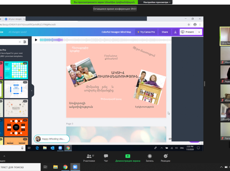
Task: Select the ԱԿՏԻՎ ՈՒՍՈՒՄՆԱՌՈՒԹՅՈՒՆ heading text
Action: [118, 75]
